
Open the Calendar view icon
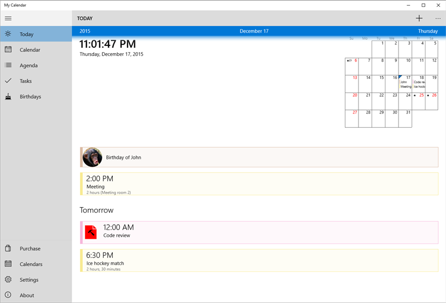tap(8, 49)
